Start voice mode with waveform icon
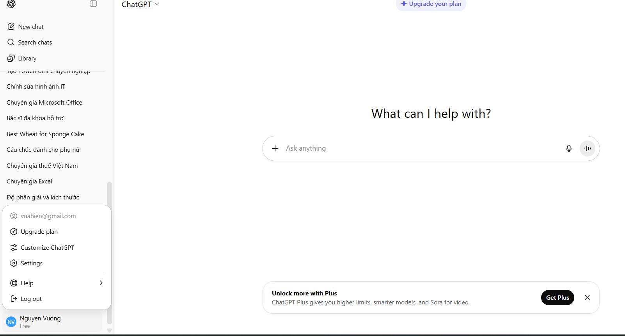The height and width of the screenshot is (336, 625). point(588,148)
